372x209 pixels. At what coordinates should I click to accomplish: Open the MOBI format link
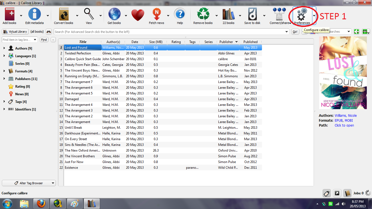tap(349, 121)
